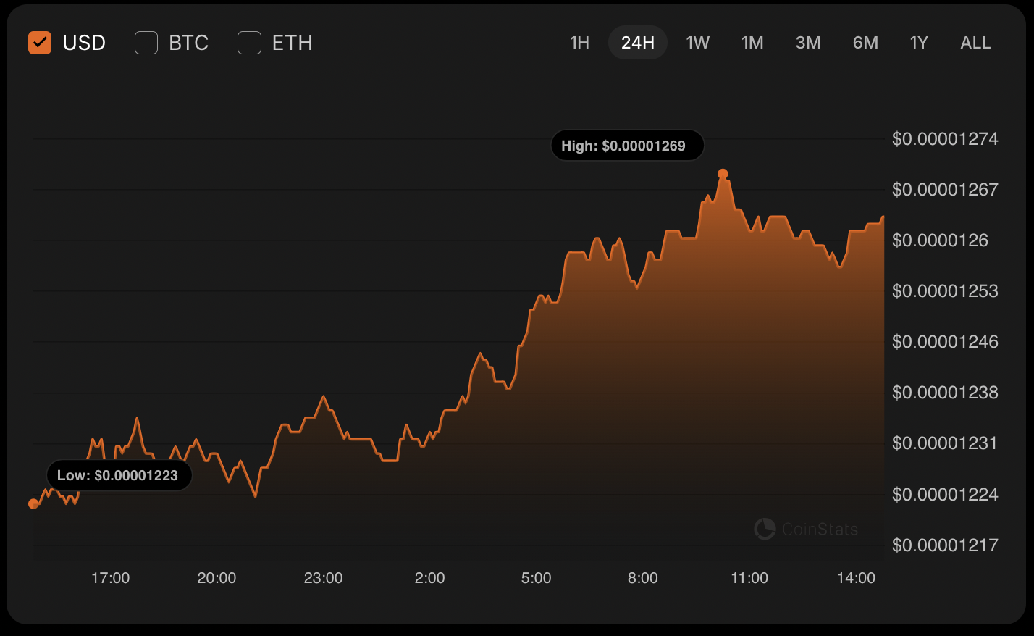Screen dimensions: 1034x636
Task: Click the CoinStats logo icon
Action: click(765, 529)
